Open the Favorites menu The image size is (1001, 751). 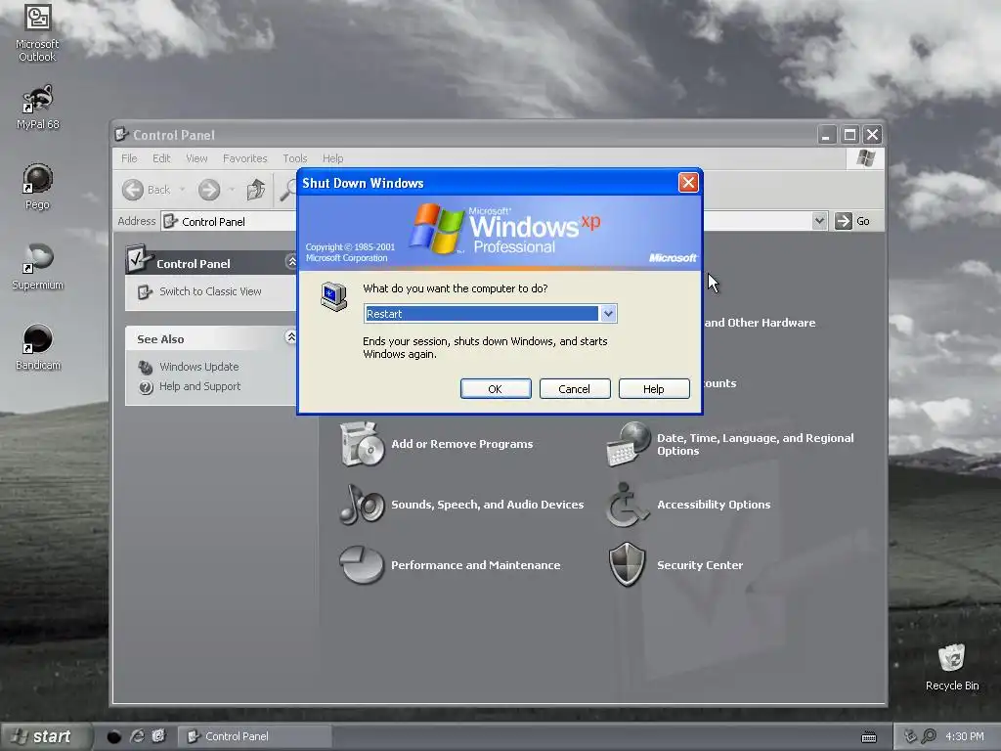pyautogui.click(x=245, y=158)
